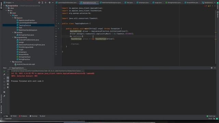Hide the Run tool window

coord(215,68)
